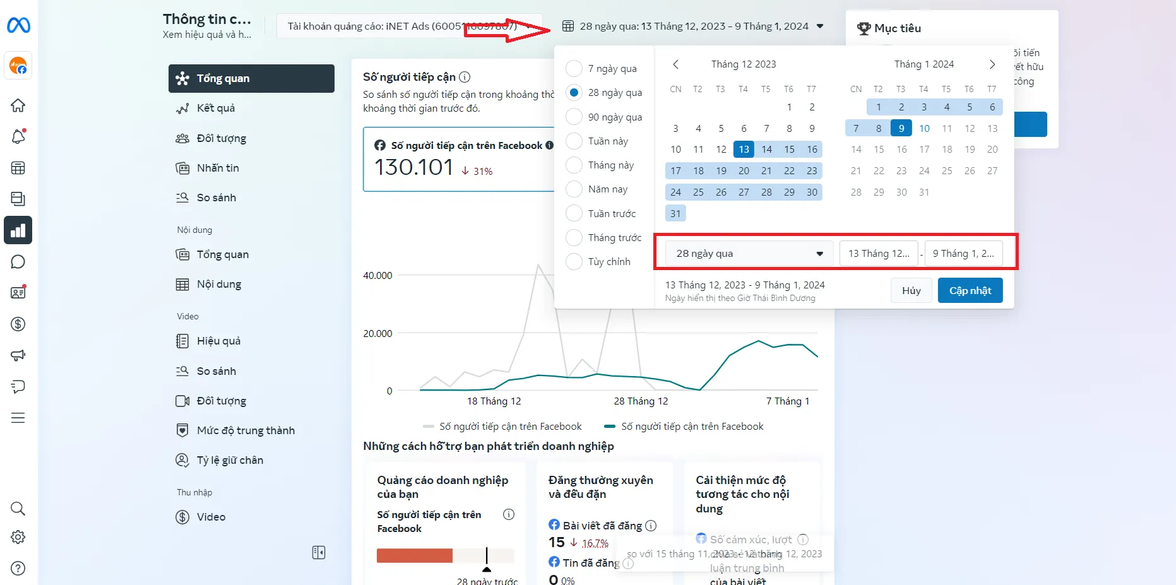Click the start date field "13 Tháng 12"
This screenshot has height=585, width=1176.
pos(878,254)
